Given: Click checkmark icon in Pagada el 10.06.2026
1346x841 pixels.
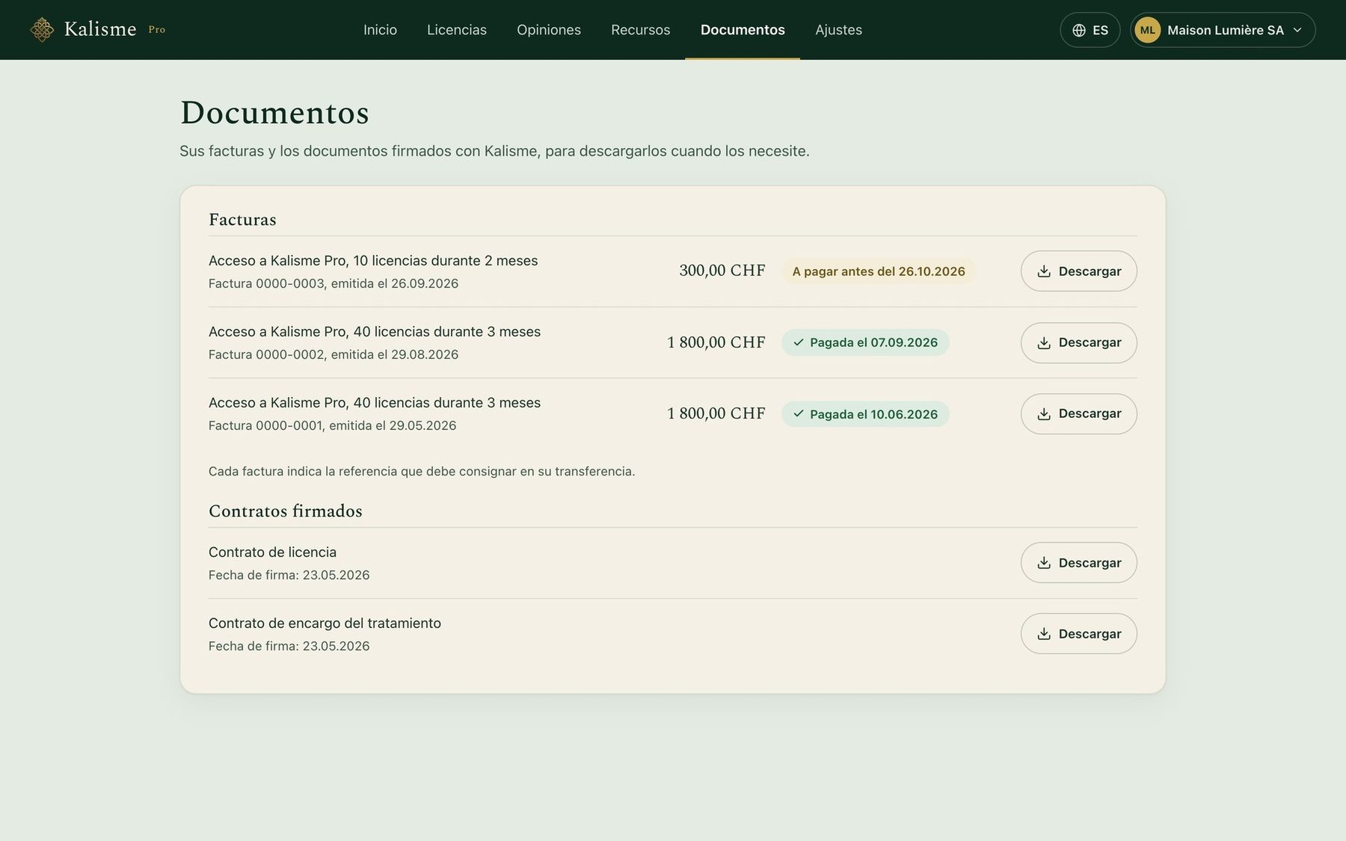Looking at the screenshot, I should coord(799,413).
